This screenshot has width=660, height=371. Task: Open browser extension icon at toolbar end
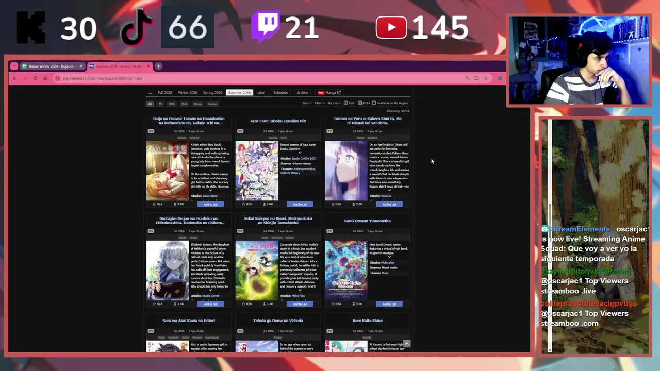(x=500, y=78)
